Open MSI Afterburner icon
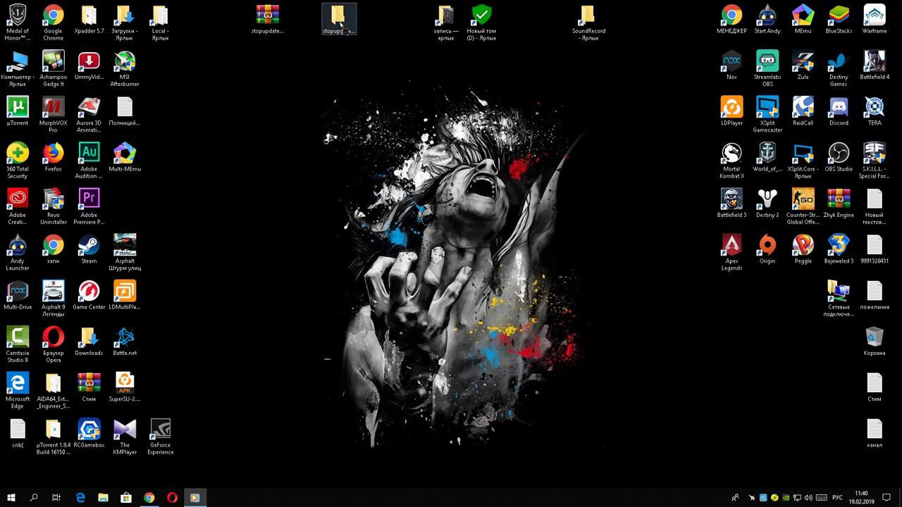902x507 pixels. click(125, 68)
